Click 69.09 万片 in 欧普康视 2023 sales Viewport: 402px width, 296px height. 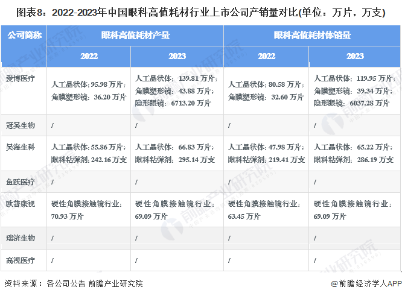click(x=330, y=216)
